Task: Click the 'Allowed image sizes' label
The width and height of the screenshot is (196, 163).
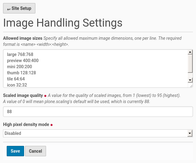Action: pos(23,38)
